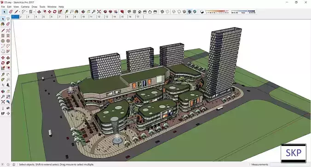Open the Edit menu
This screenshot has height=167, width=311.
[9, 7]
